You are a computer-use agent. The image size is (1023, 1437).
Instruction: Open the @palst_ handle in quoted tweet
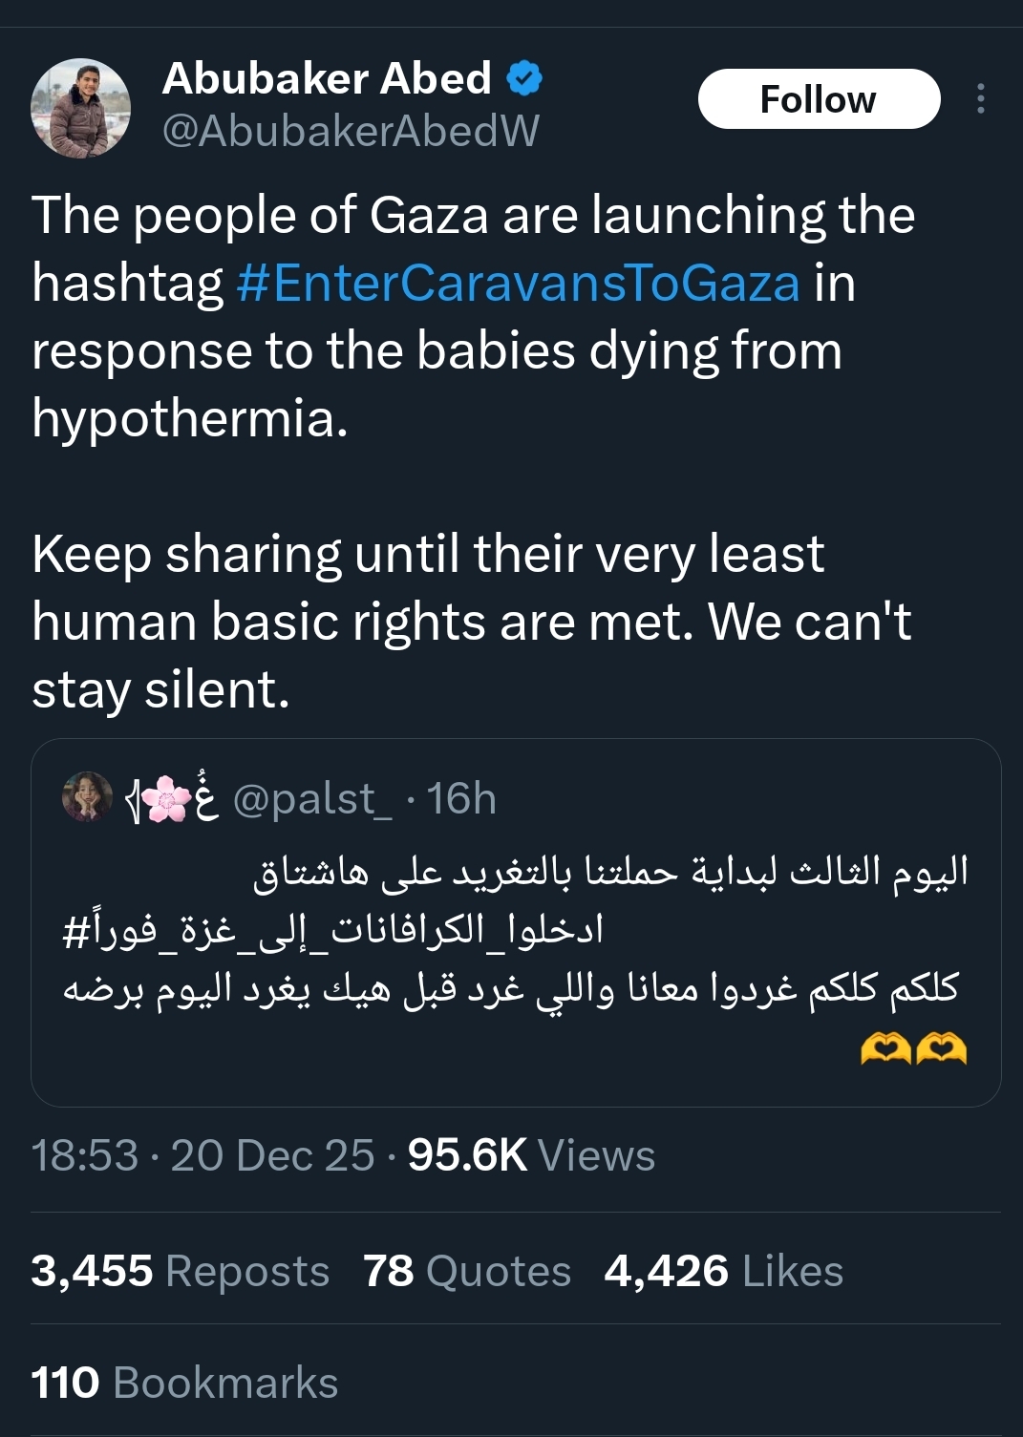pyautogui.click(x=312, y=798)
